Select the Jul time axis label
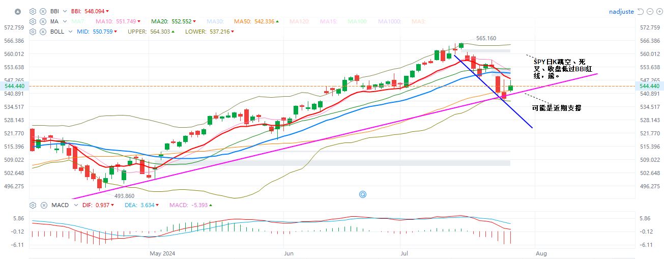Image resolution: width=664 pixels, height=259 pixels. click(405, 253)
